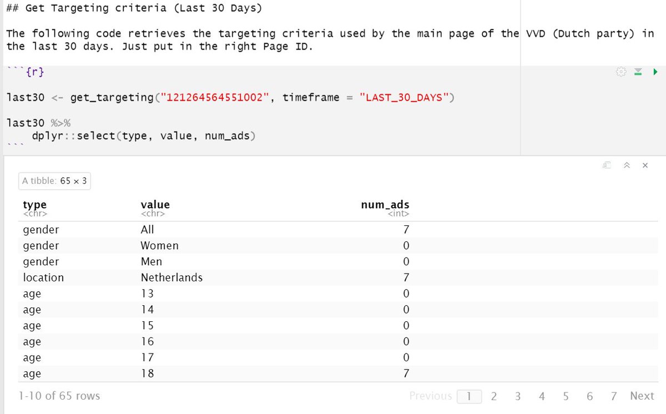The width and height of the screenshot is (666, 414).
Task: Go to results page 3
Action: click(x=518, y=396)
